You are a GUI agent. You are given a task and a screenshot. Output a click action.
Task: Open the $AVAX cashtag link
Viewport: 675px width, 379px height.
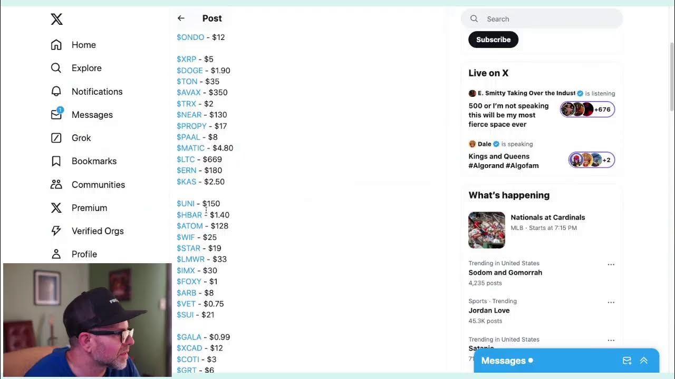(x=189, y=93)
